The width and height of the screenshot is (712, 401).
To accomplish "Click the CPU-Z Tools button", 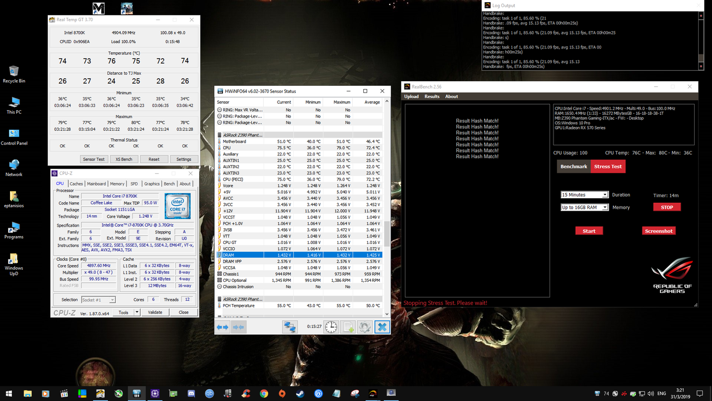I will 123,312.
